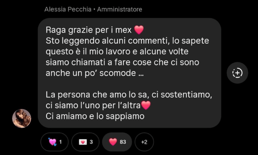
Task: React with the heart-with-arrow emoji
Action: pyautogui.click(x=52, y=142)
